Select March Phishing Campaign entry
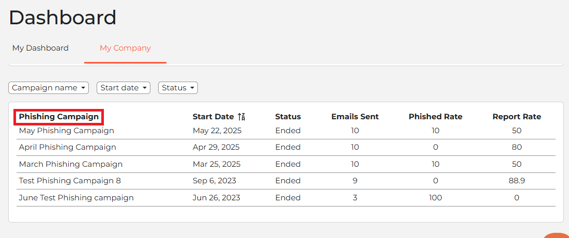 tap(70, 164)
